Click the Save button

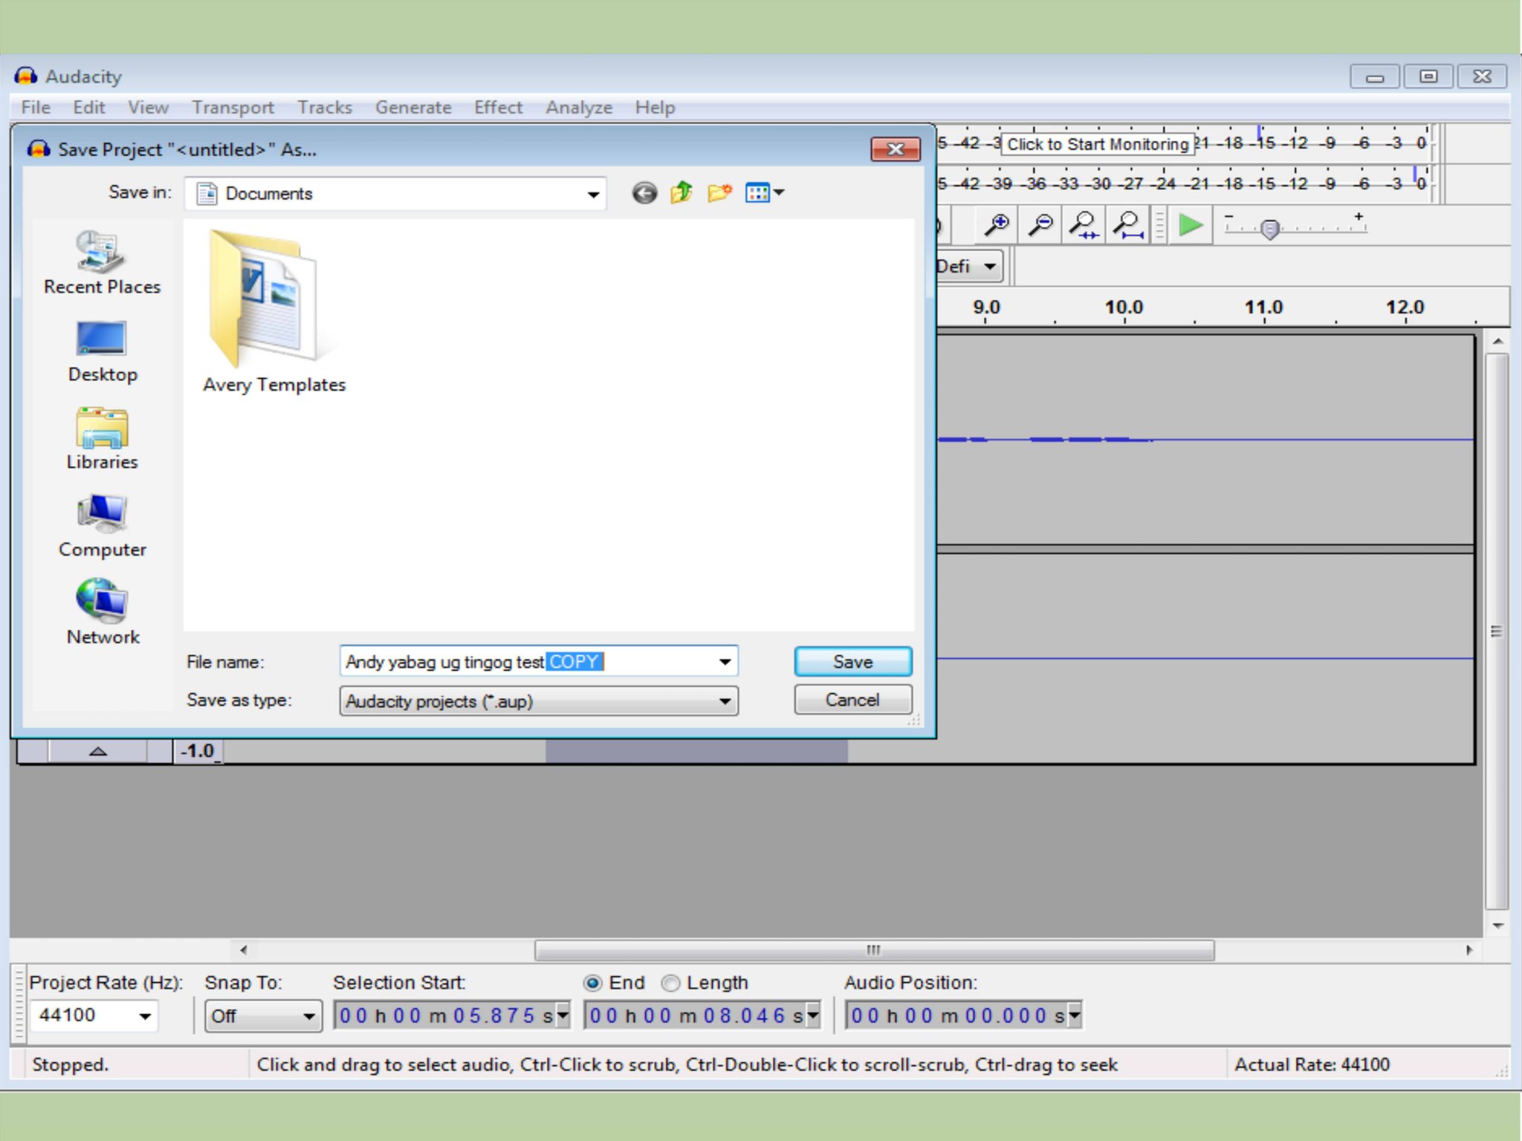point(852,661)
